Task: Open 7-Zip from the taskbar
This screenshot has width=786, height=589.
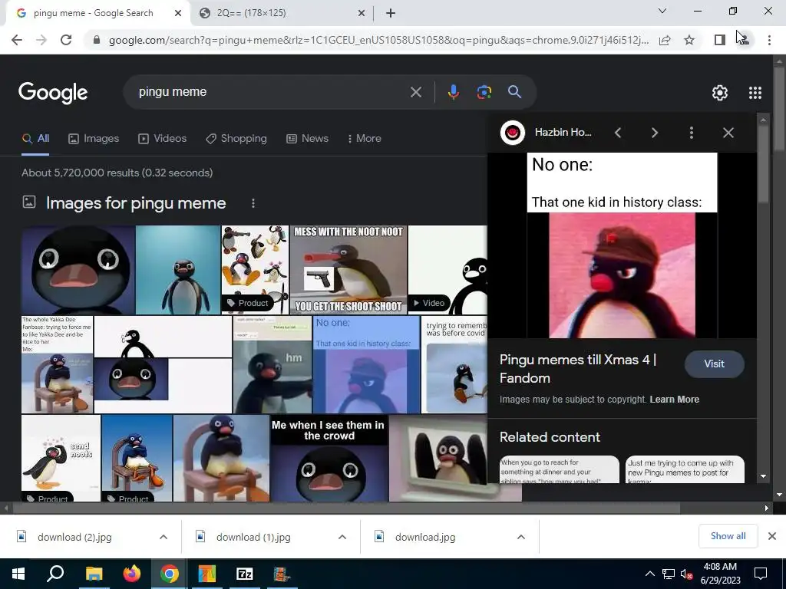Action: pos(245,574)
